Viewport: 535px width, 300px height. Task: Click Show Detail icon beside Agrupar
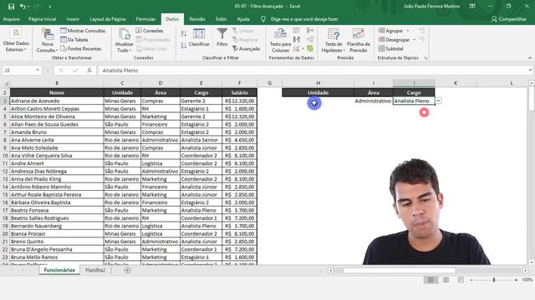(421, 31)
